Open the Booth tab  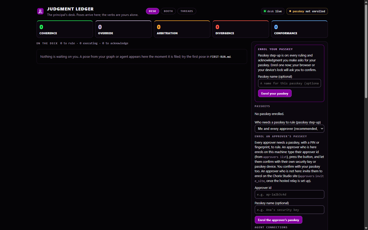pyautogui.click(x=168, y=11)
